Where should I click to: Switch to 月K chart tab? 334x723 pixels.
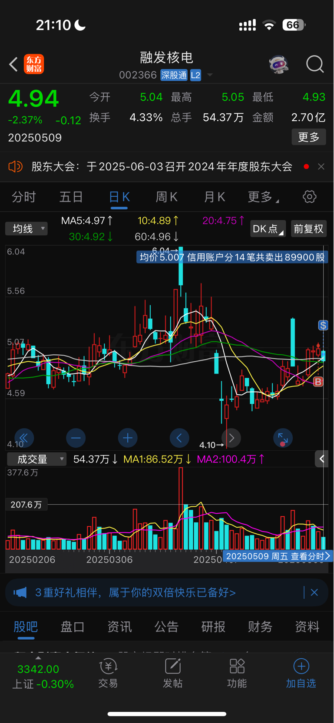tap(215, 197)
